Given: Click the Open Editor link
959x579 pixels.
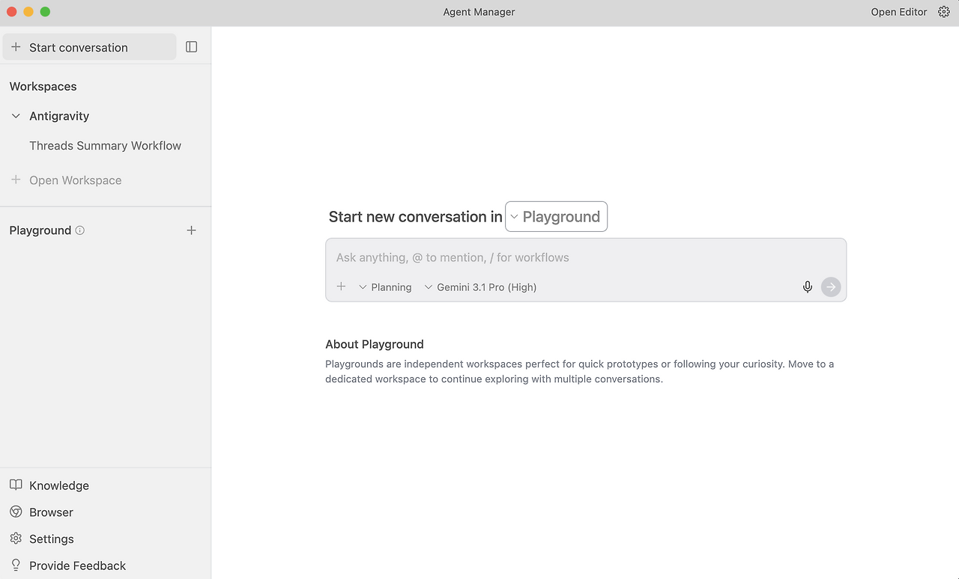Looking at the screenshot, I should [x=898, y=12].
